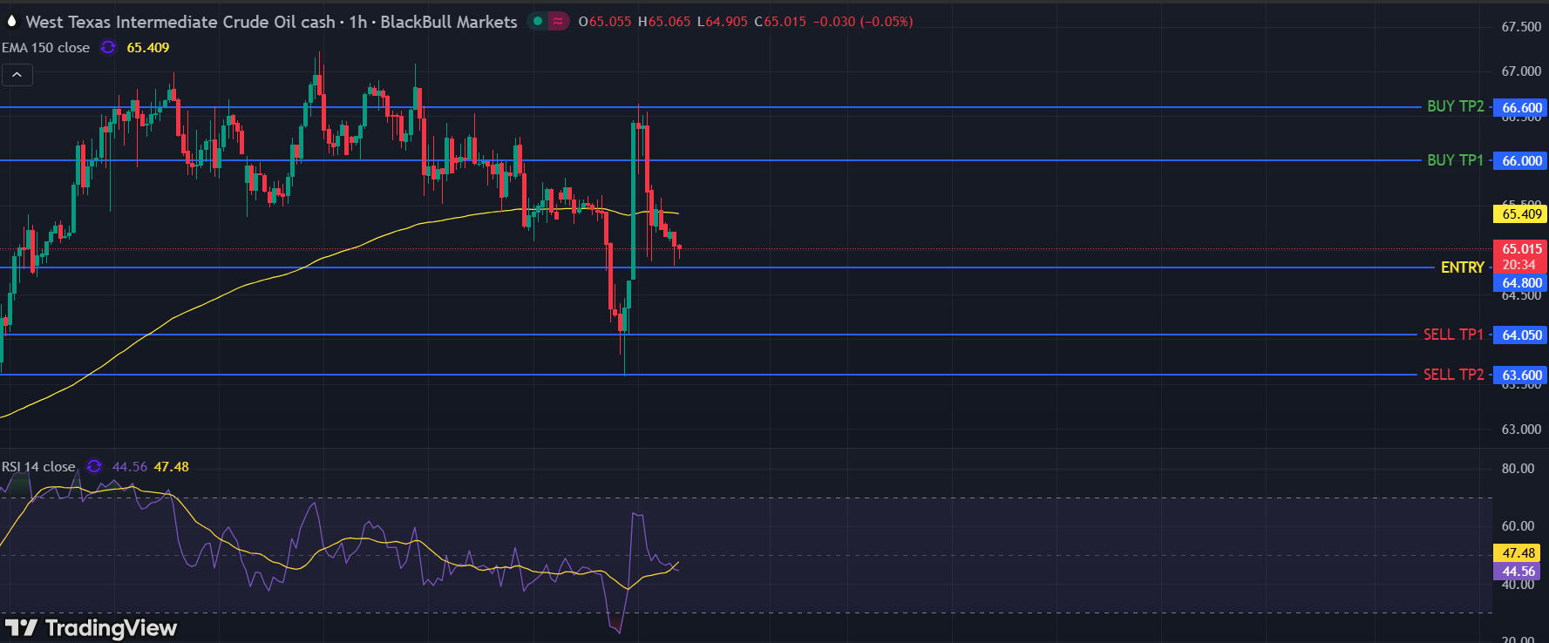Screen dimensions: 1549x643
Task: Collapse the indicator legend with chevron
Action: point(17,75)
